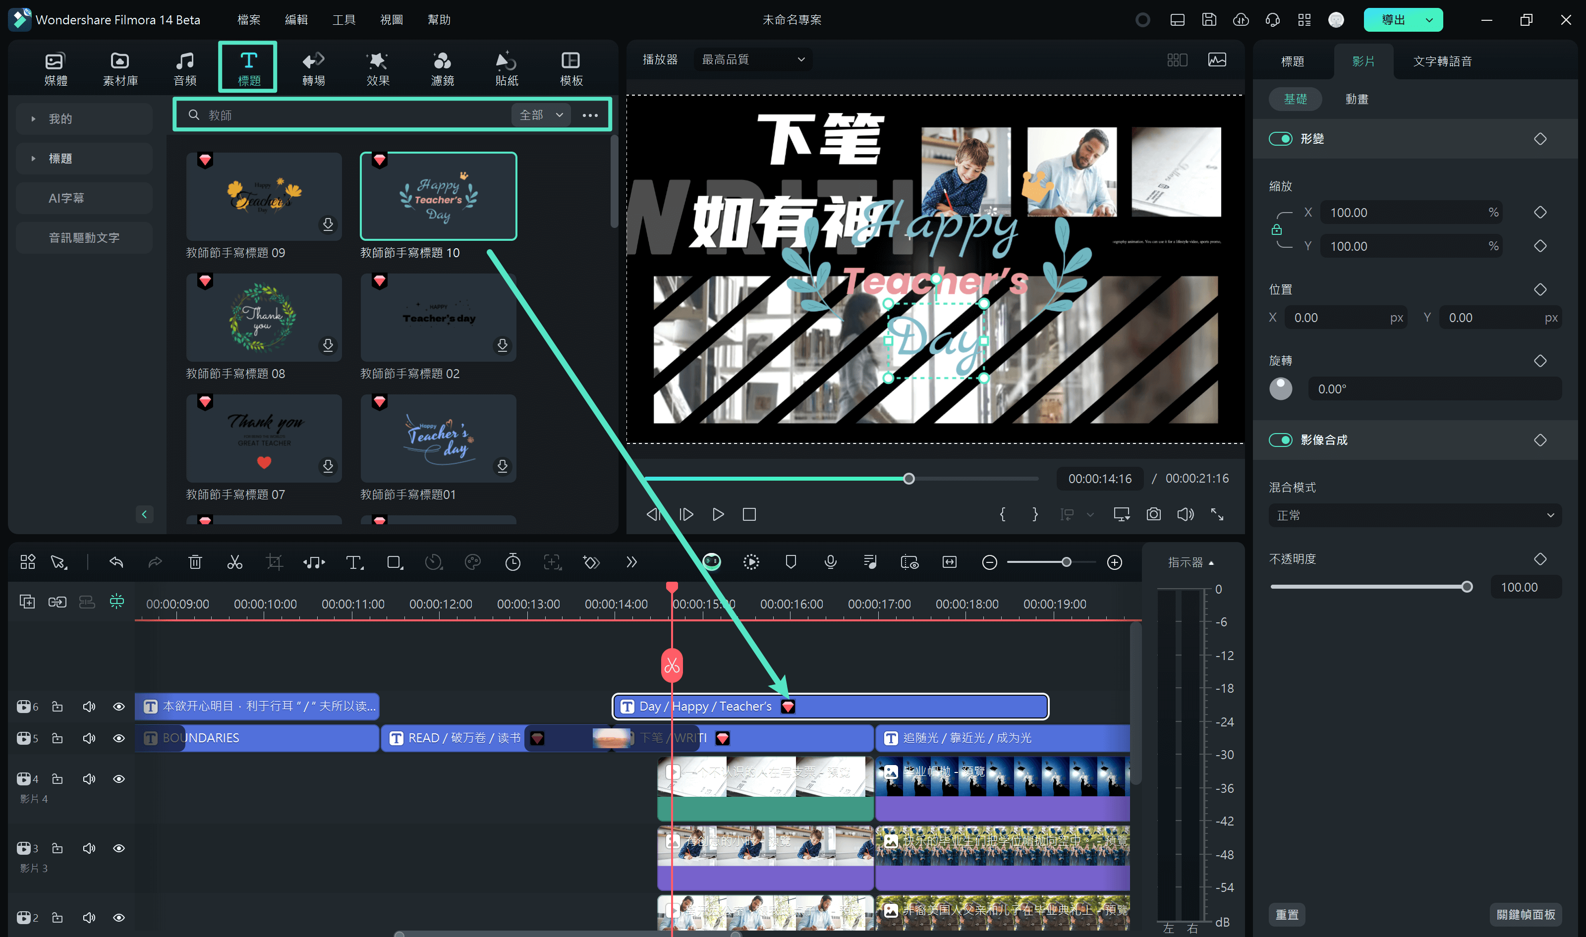1586x937 pixels.
Task: Expand more timeline tools double-chevron
Action: click(631, 562)
